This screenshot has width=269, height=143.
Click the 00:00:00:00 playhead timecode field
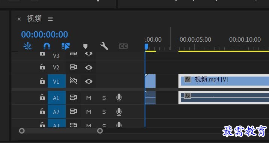(x=45, y=34)
